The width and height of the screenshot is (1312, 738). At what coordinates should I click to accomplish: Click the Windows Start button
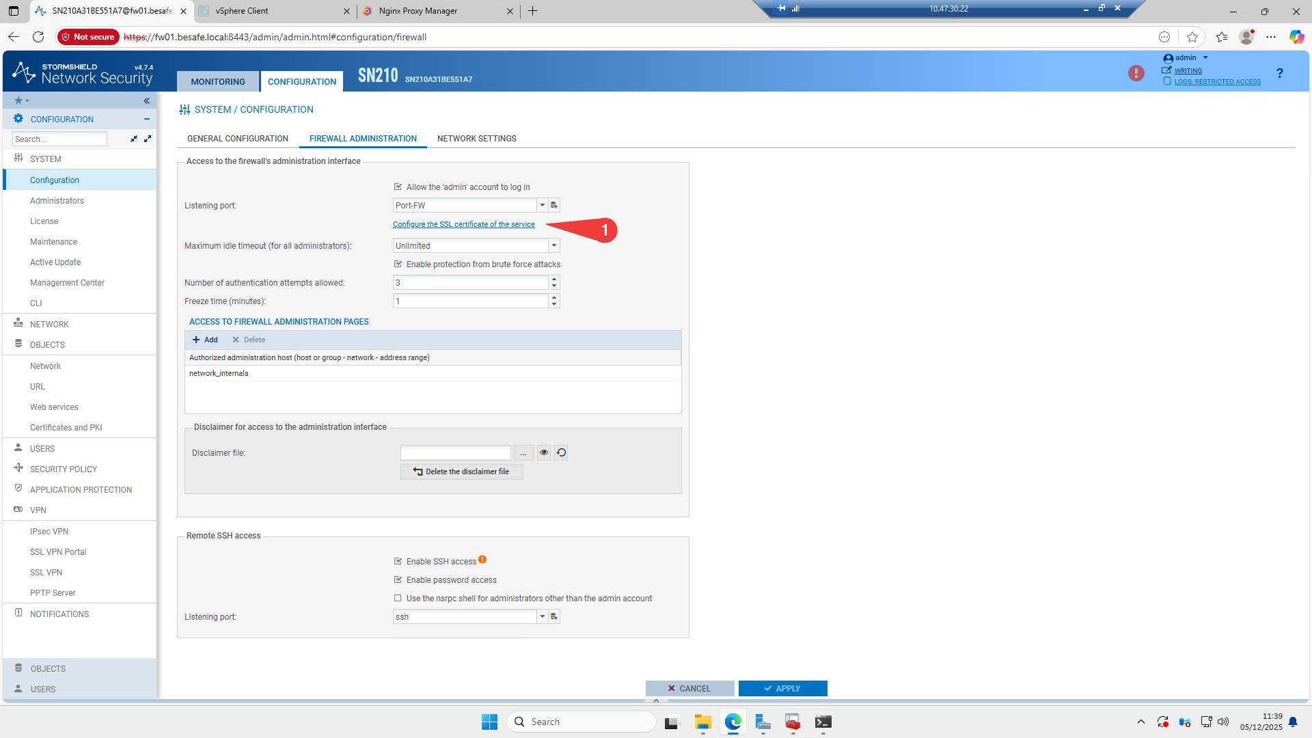(489, 722)
